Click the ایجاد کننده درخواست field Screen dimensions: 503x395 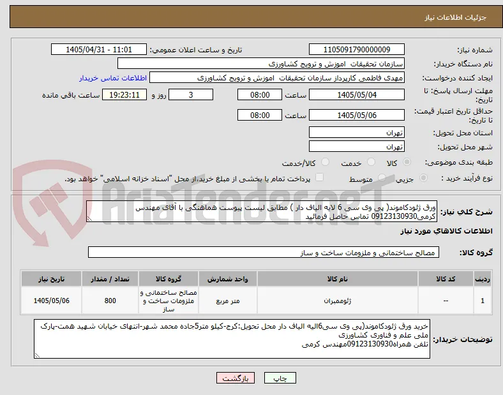[x=277, y=78]
